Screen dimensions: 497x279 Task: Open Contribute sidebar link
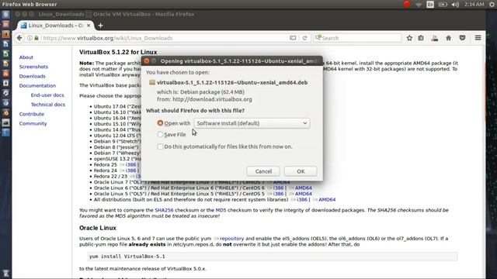[32, 114]
